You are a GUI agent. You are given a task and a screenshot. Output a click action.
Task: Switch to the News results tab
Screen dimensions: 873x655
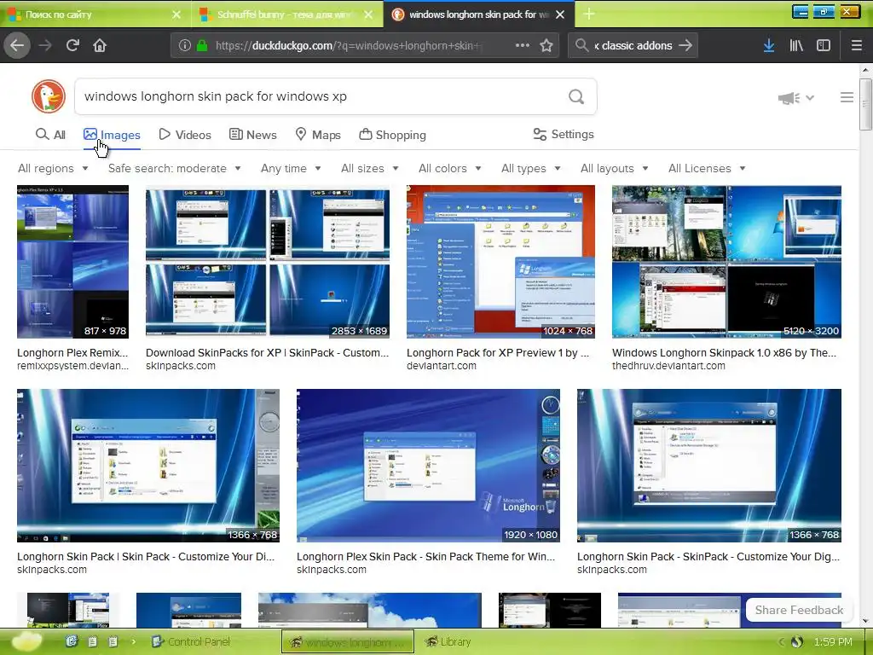tap(252, 135)
